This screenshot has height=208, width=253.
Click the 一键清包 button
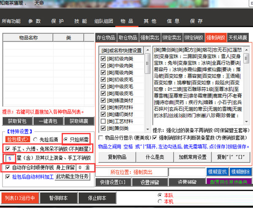pyautogui.click(x=48, y=121)
